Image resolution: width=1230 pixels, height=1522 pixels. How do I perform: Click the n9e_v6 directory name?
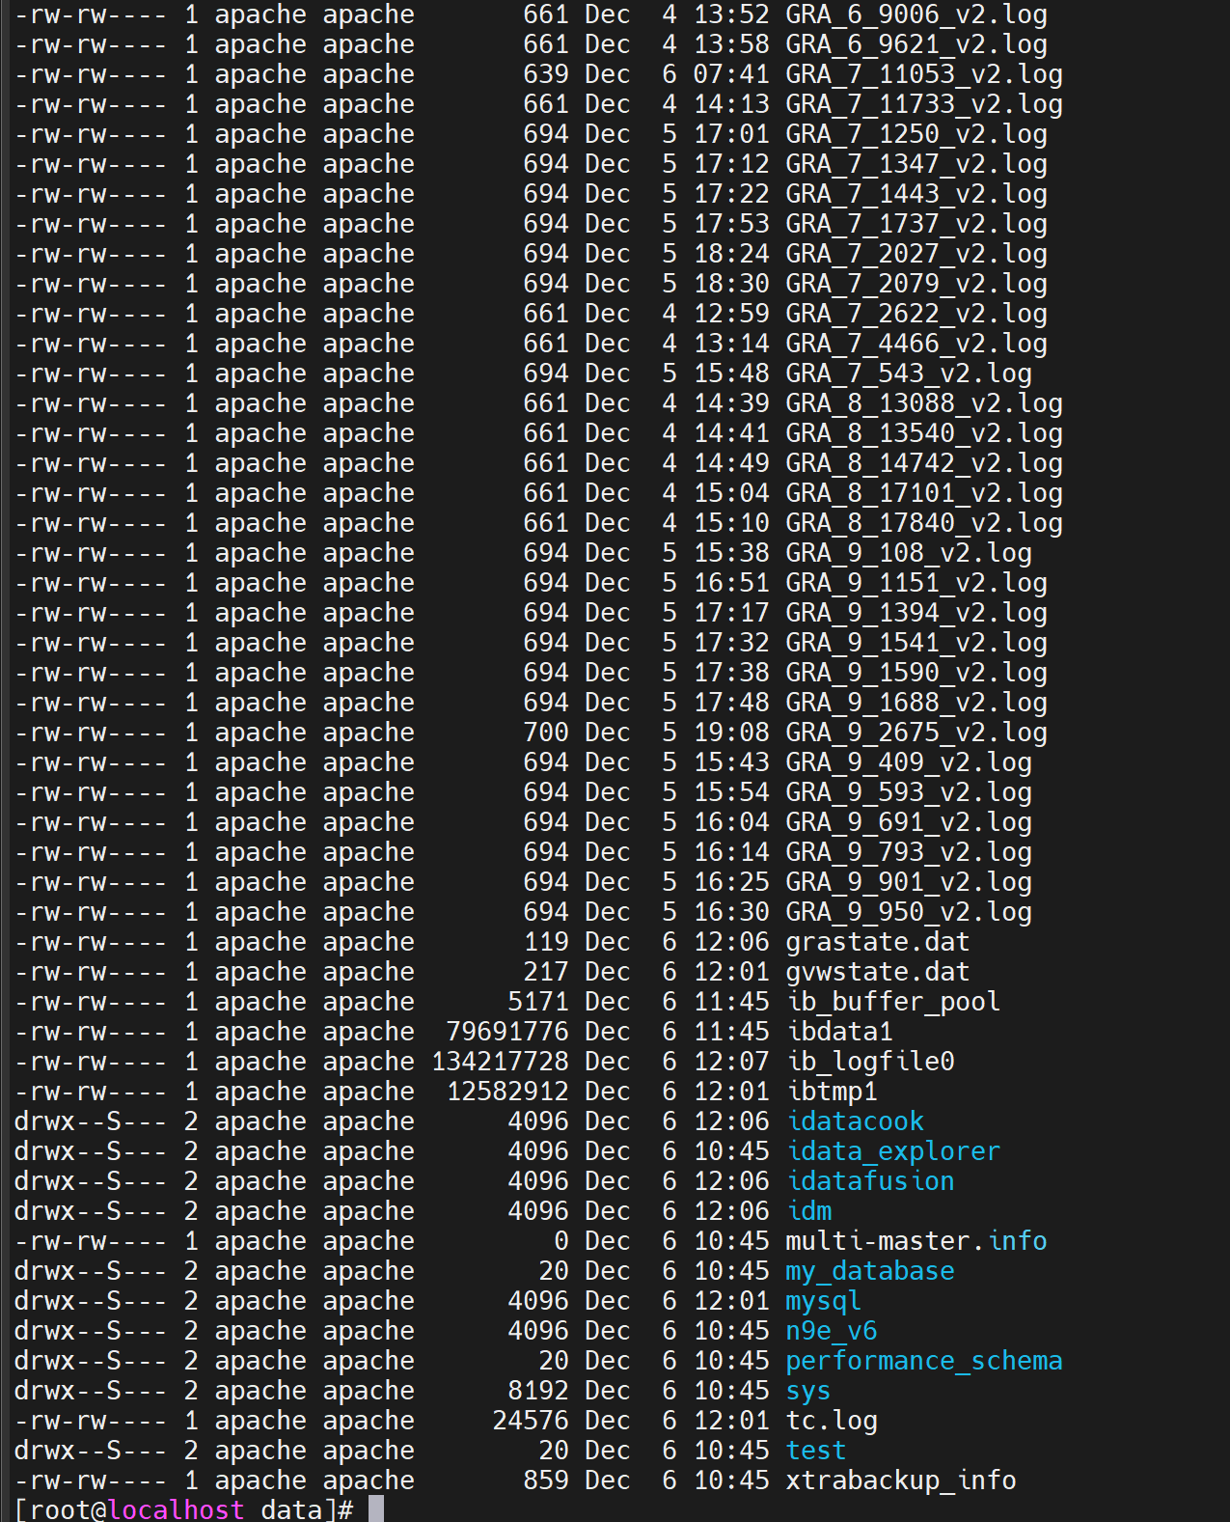pos(831,1331)
